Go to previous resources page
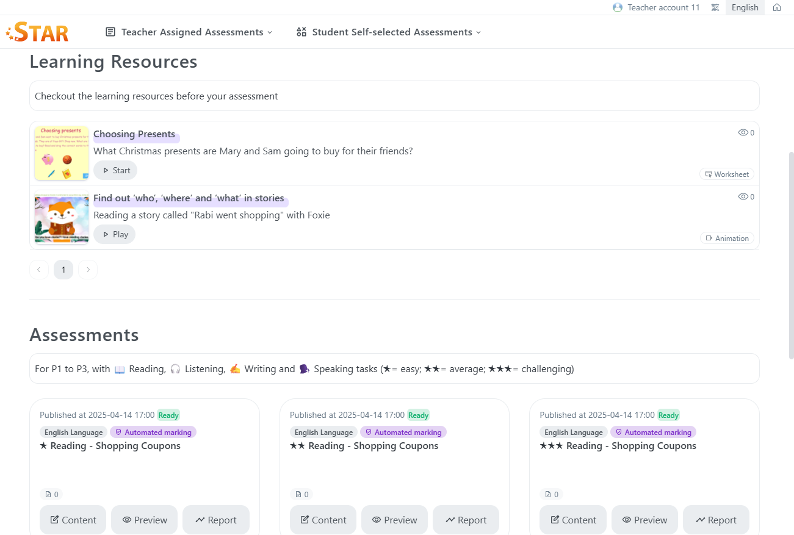Screen dimensions: 794x535 (39, 270)
